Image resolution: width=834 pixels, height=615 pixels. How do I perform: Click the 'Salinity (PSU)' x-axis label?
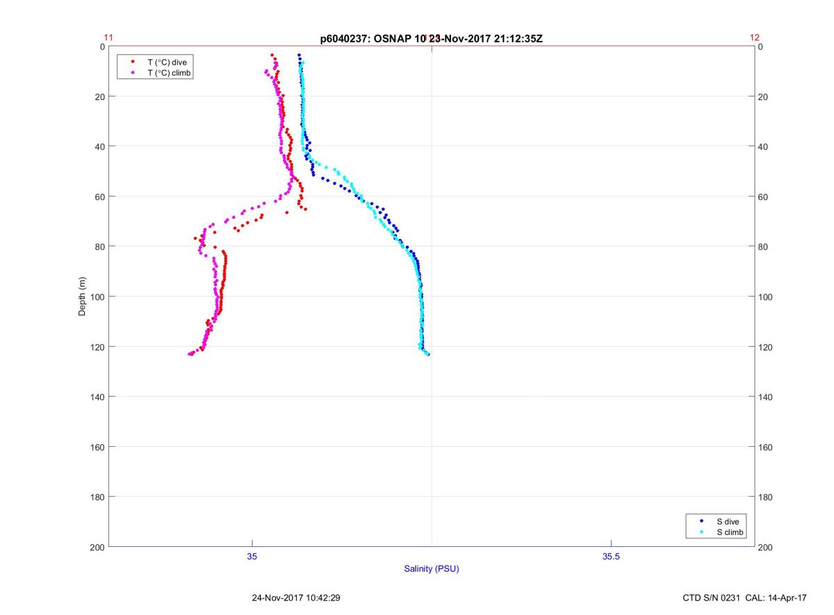point(432,569)
